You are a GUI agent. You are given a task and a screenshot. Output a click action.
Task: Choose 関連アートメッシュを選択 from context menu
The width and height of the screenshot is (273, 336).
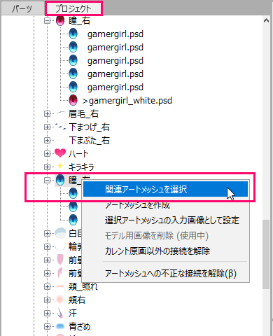[x=165, y=189]
